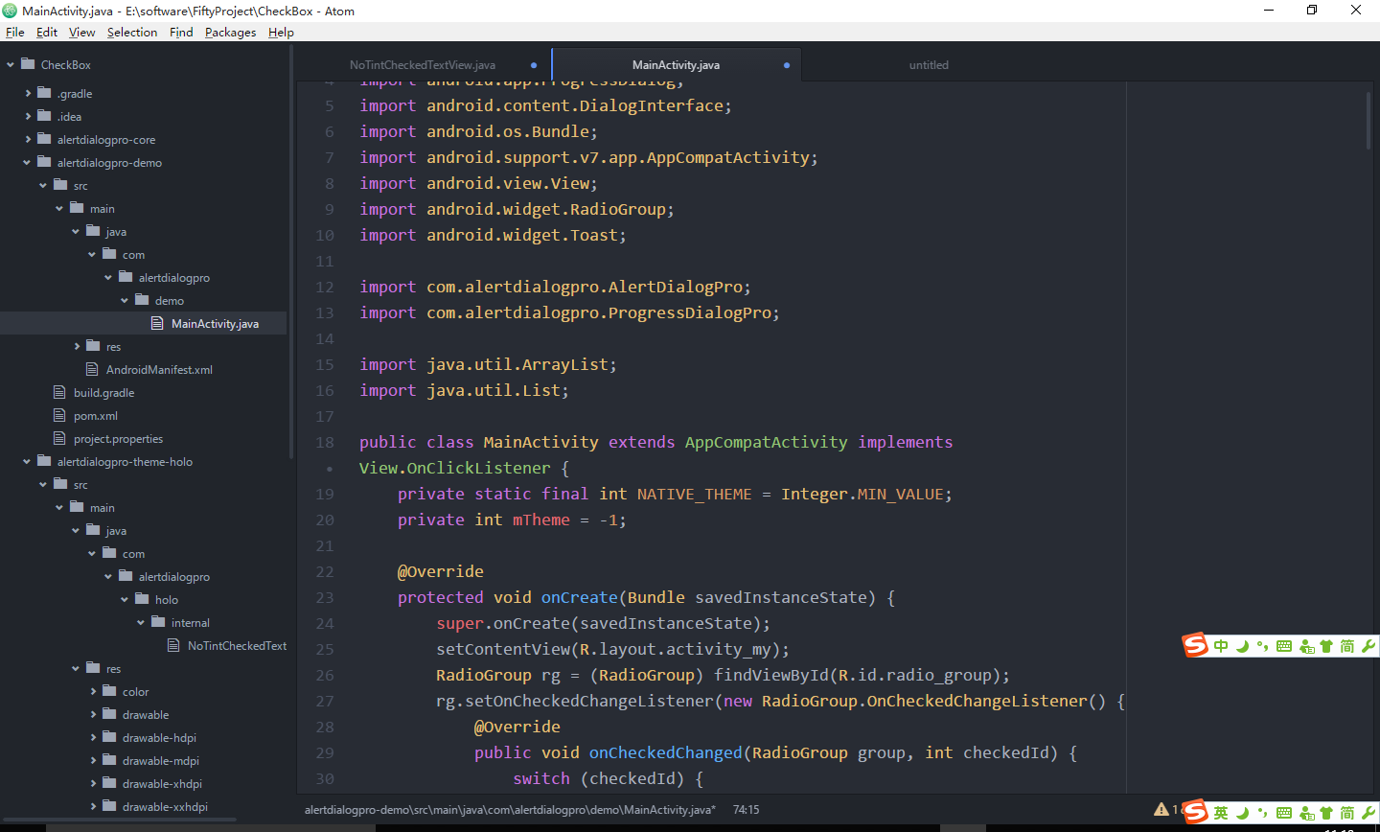Switch to the untitled tab

point(929,65)
